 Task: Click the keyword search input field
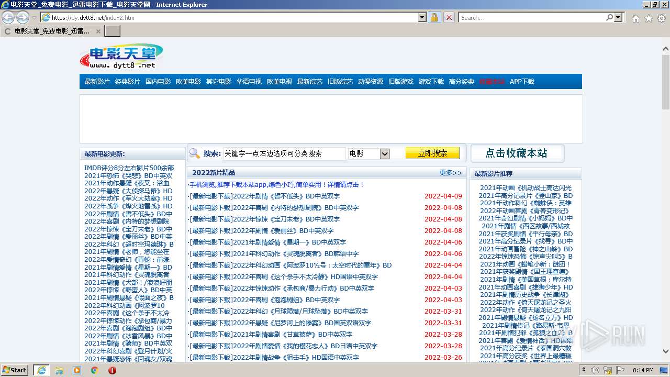284,153
